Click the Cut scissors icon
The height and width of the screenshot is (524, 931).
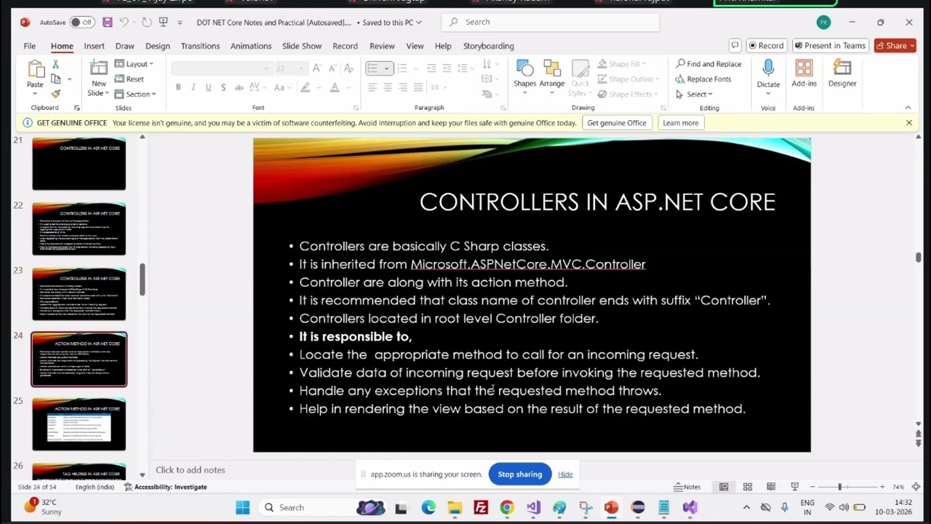pos(55,65)
